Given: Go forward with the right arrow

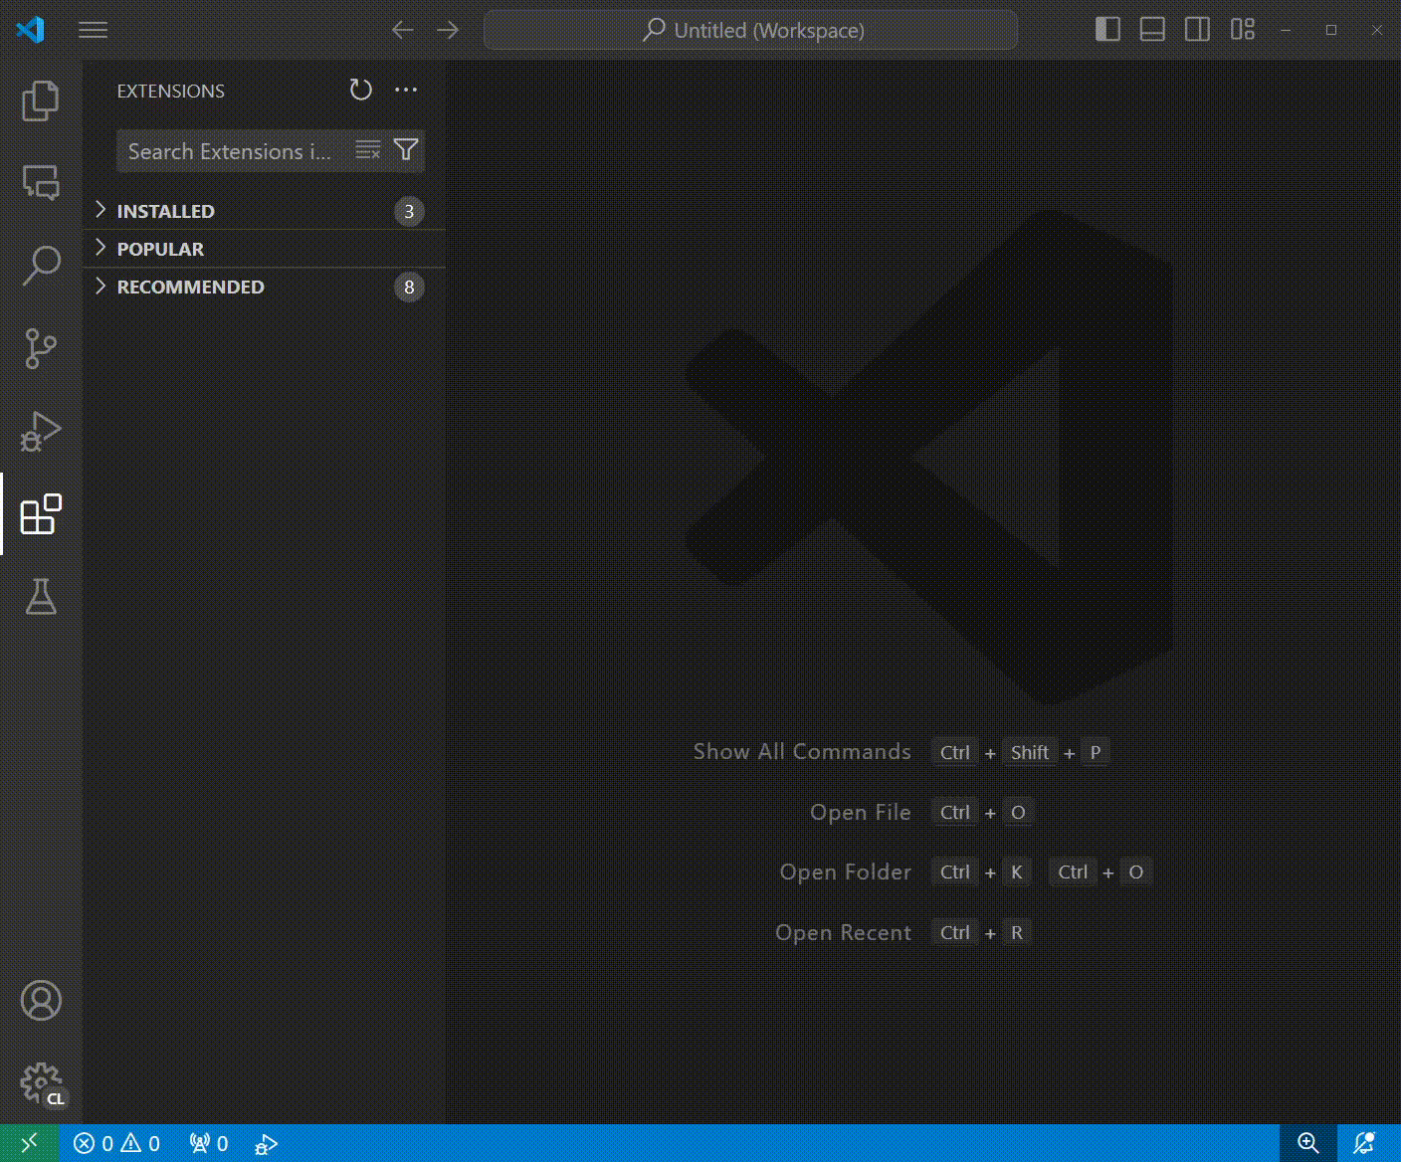Looking at the screenshot, I should (448, 30).
